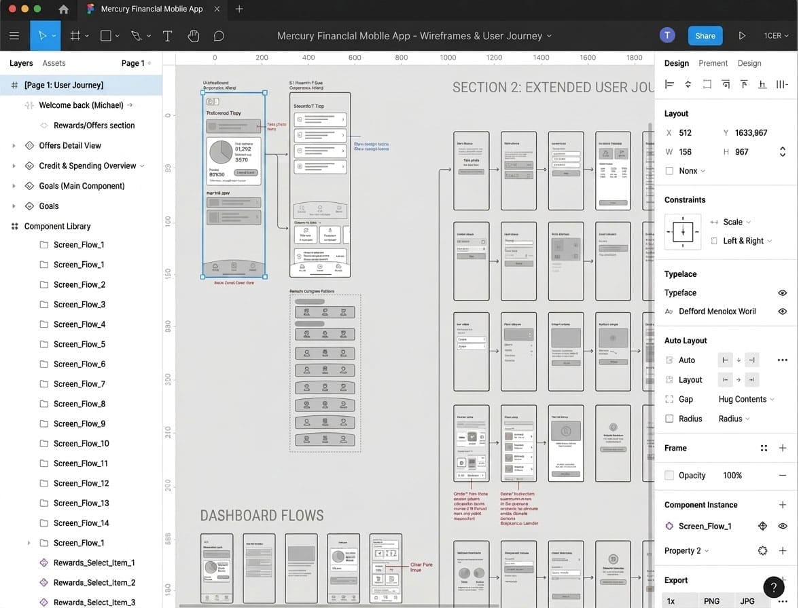Viewport: 799px width, 608px height.
Task: Click the W/H stepper arrows
Action: [783, 151]
